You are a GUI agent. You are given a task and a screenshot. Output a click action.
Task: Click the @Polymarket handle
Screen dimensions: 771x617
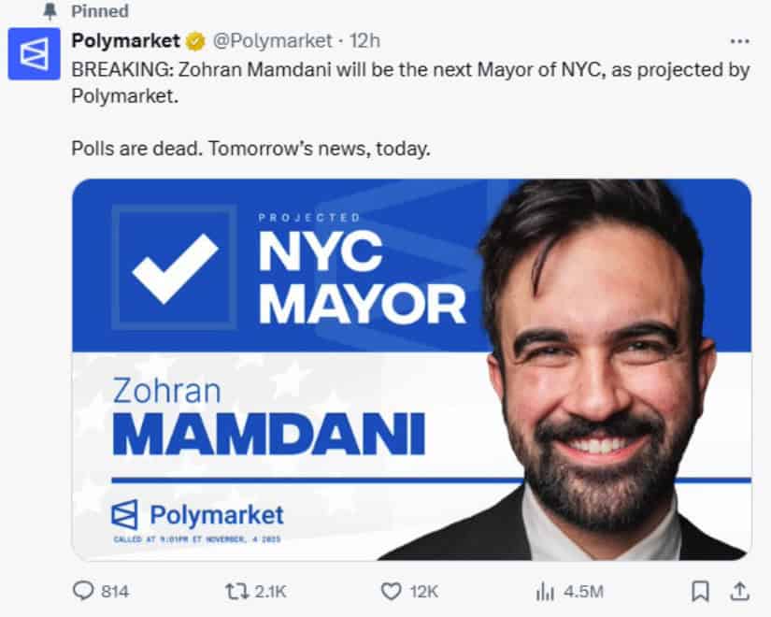pyautogui.click(x=272, y=41)
